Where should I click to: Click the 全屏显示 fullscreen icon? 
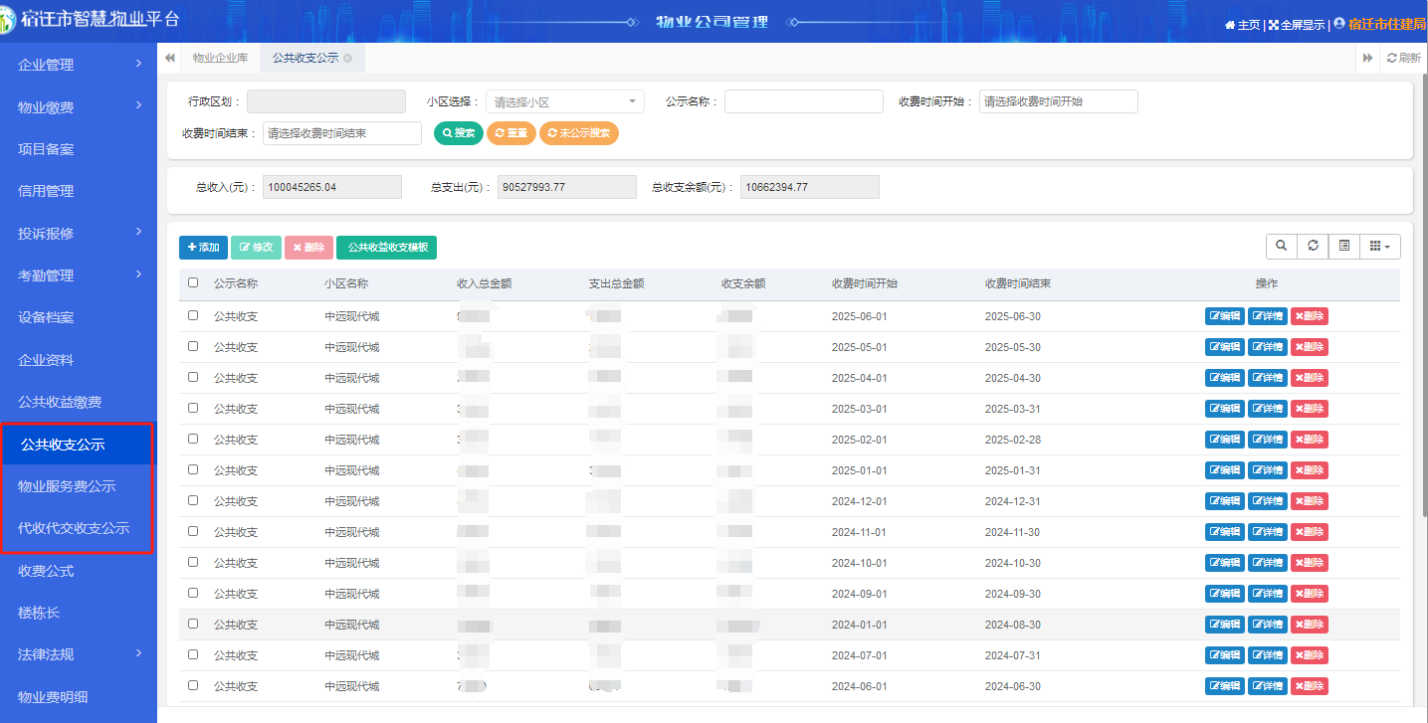(1273, 25)
